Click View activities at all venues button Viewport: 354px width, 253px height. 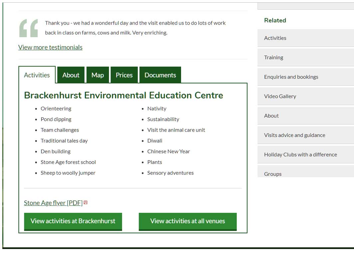click(x=188, y=221)
